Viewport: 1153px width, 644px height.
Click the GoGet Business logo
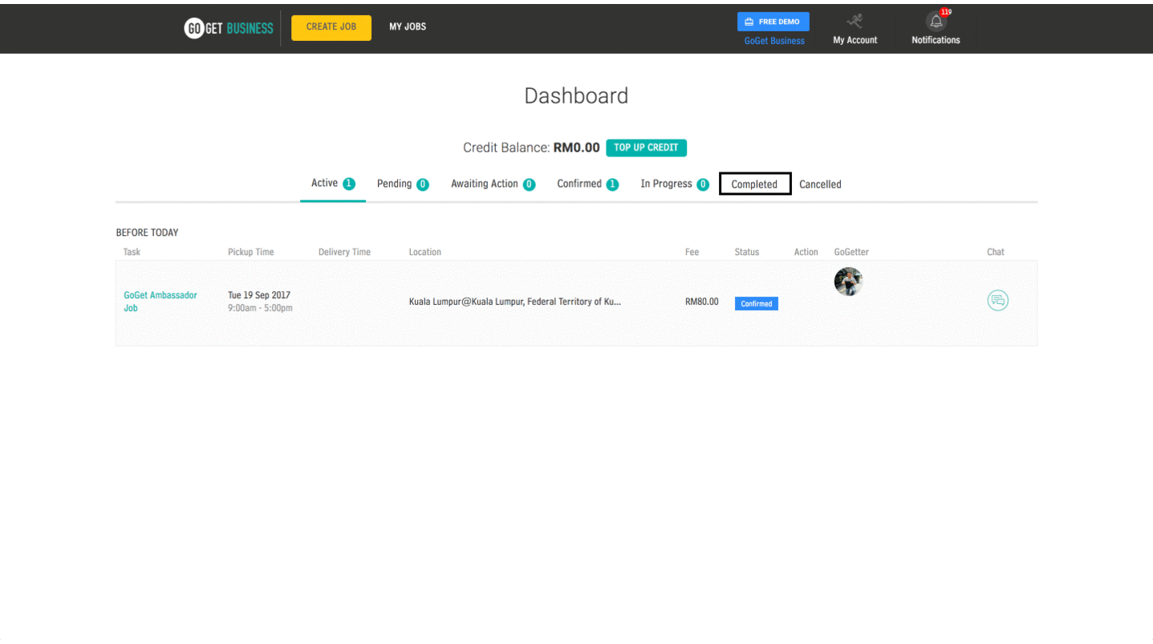pyautogui.click(x=229, y=28)
